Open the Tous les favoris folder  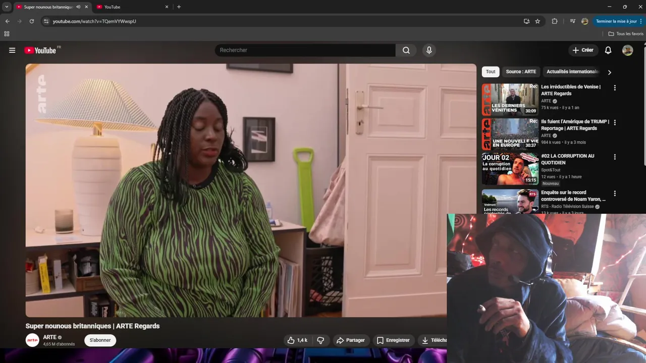(626, 34)
